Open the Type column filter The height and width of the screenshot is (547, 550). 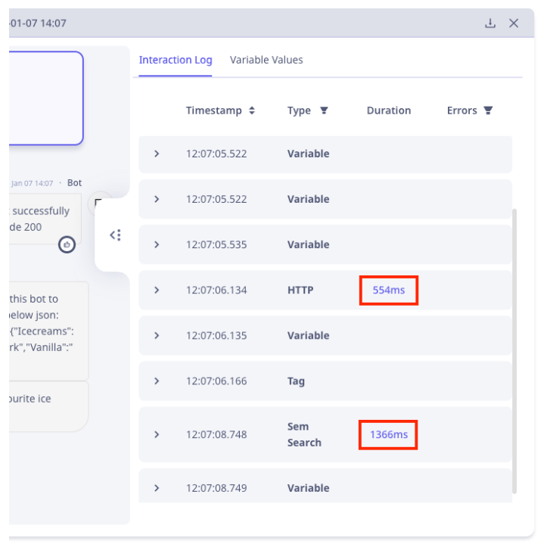coord(324,110)
